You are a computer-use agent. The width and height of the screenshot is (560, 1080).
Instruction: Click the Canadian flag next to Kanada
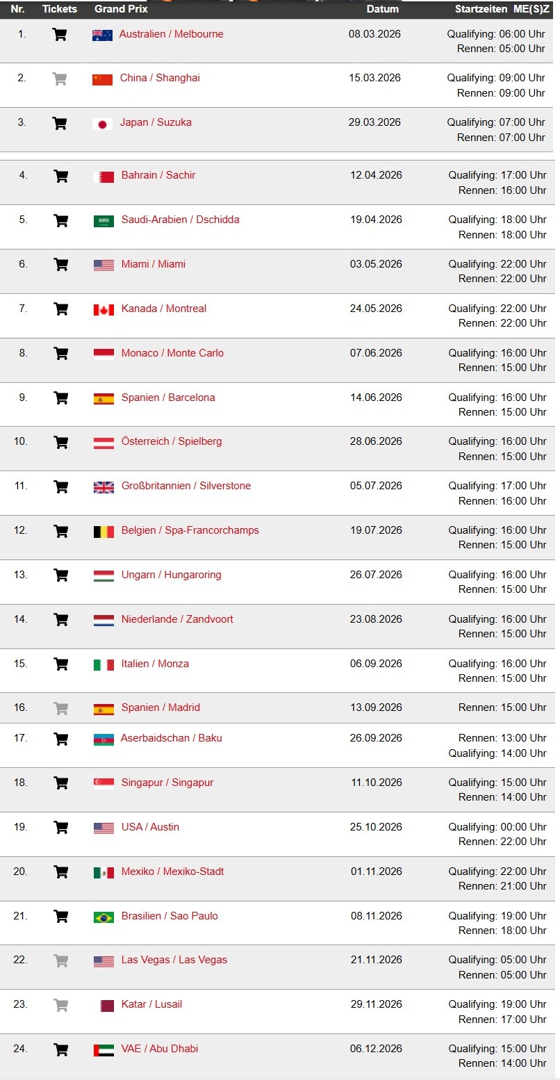(x=104, y=309)
